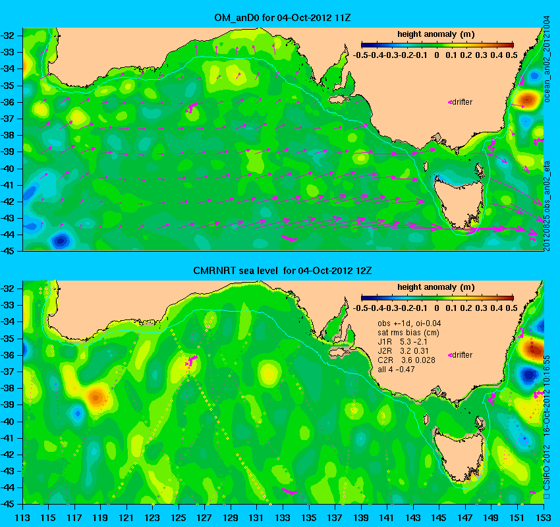Select the 'J1R 5.3 -2.1' statistics row
560x527 pixels.
pyautogui.click(x=403, y=342)
